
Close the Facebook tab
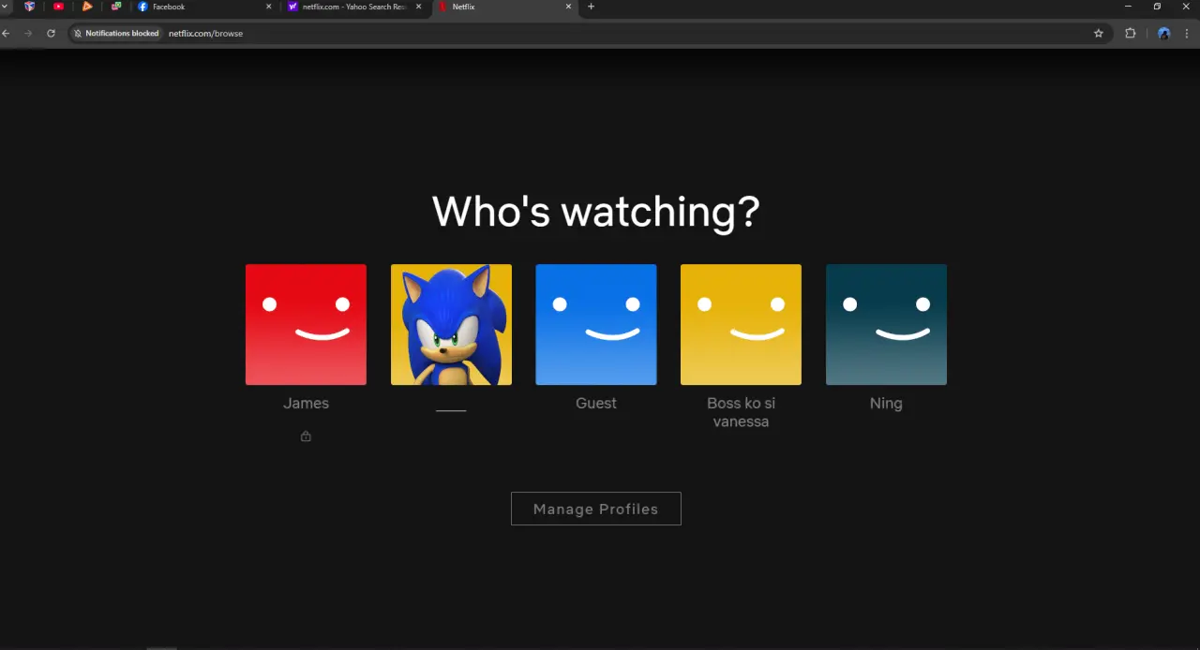pos(269,7)
